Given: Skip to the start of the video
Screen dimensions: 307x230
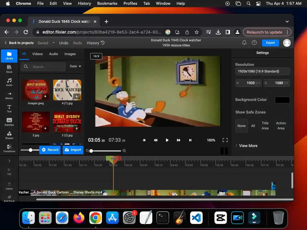Looking at the screenshot, I should point(144,140).
